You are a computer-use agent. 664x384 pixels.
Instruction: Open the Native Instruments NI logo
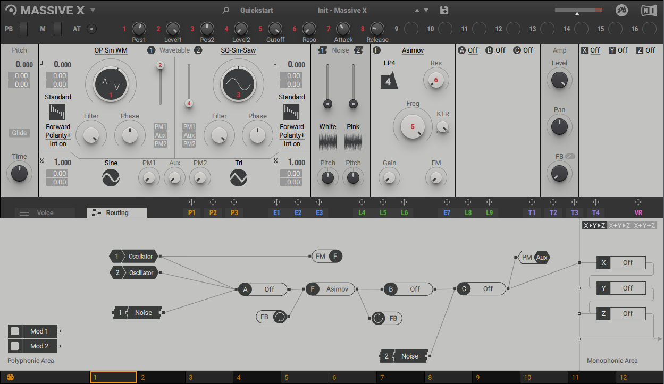click(x=649, y=10)
